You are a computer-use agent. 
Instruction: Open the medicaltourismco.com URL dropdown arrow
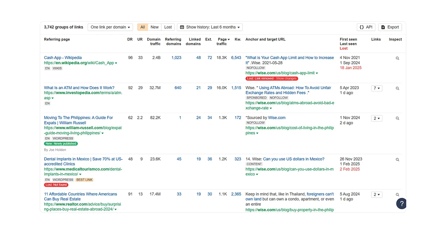(80, 175)
